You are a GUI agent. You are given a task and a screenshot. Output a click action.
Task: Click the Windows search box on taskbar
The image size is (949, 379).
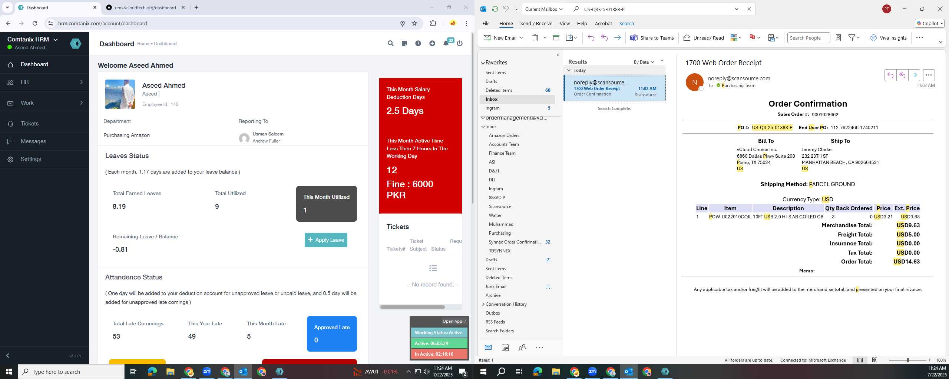[71, 372]
